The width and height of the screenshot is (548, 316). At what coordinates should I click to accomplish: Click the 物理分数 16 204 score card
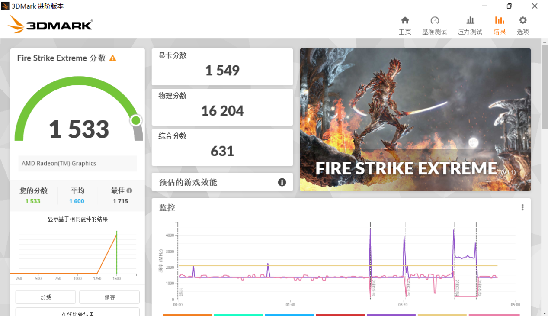tap(222, 107)
